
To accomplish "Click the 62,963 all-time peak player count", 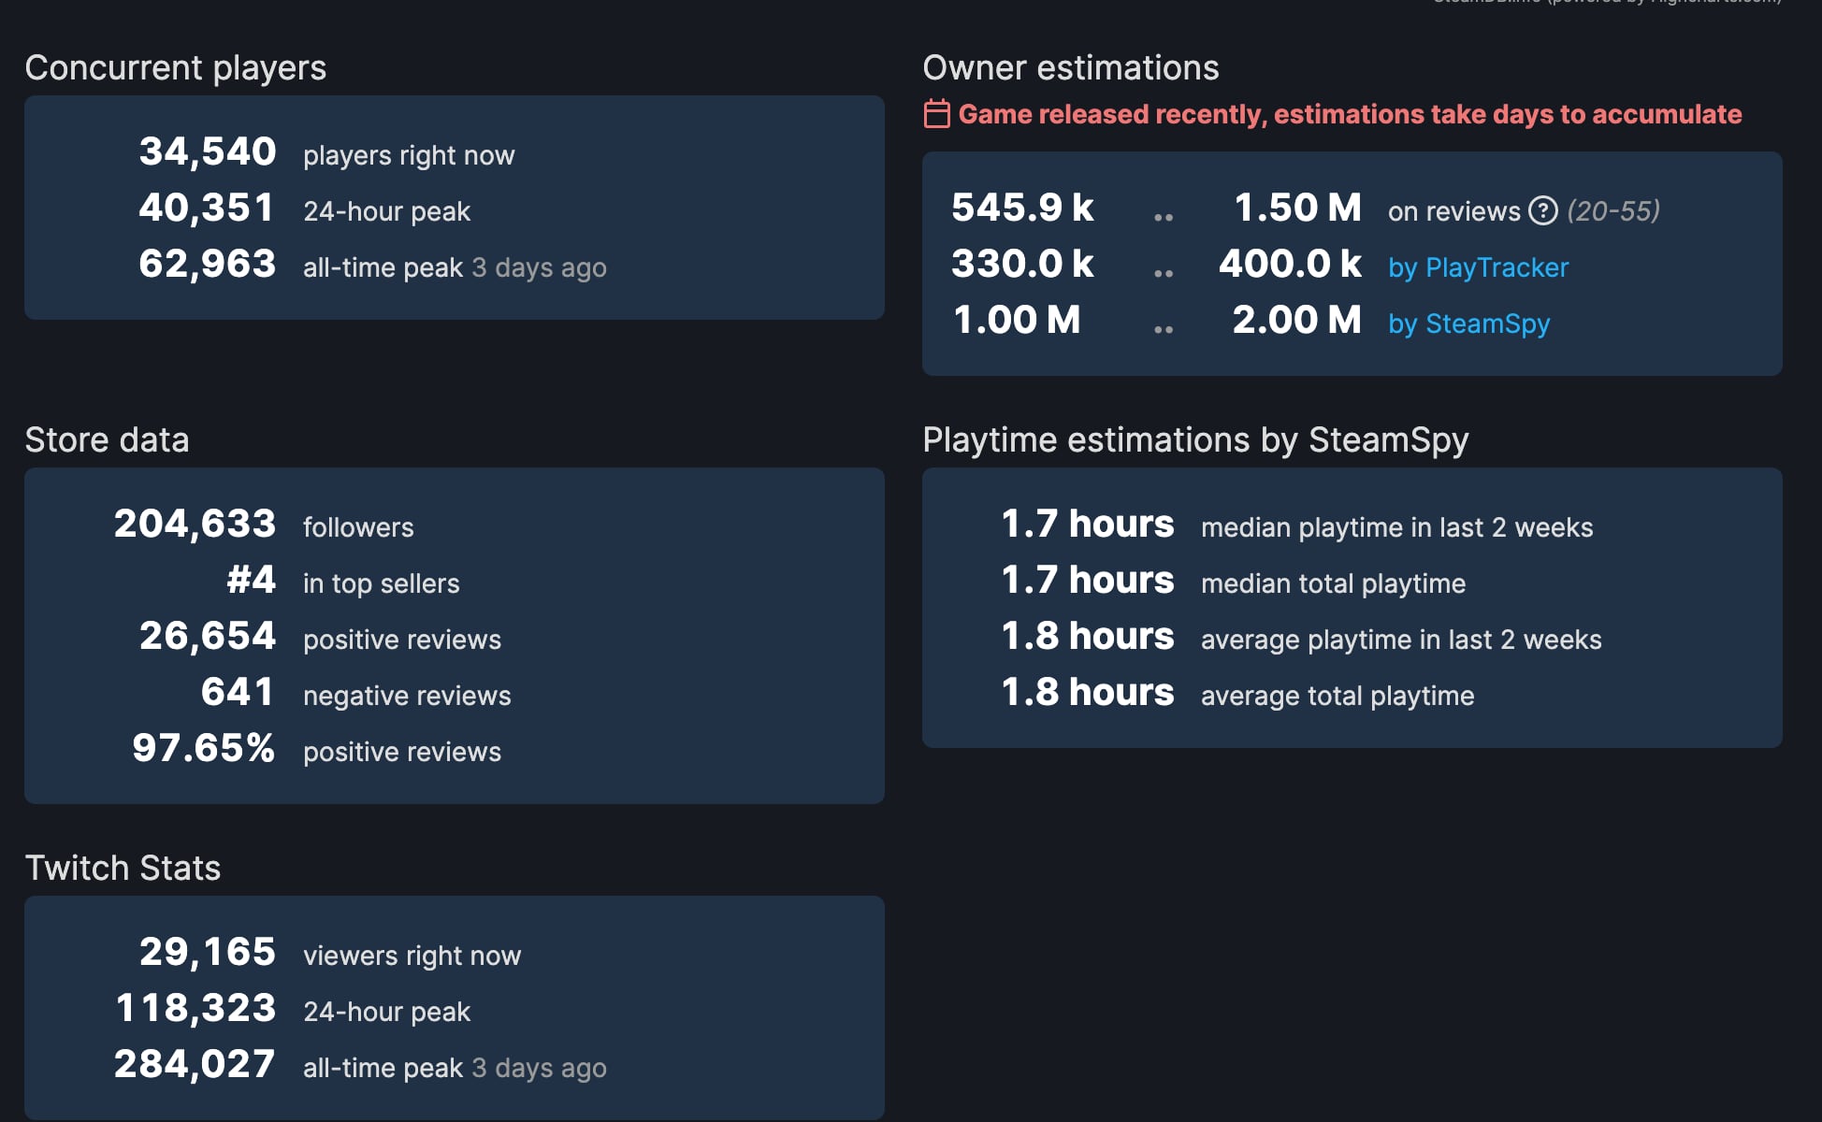I will coord(208,264).
